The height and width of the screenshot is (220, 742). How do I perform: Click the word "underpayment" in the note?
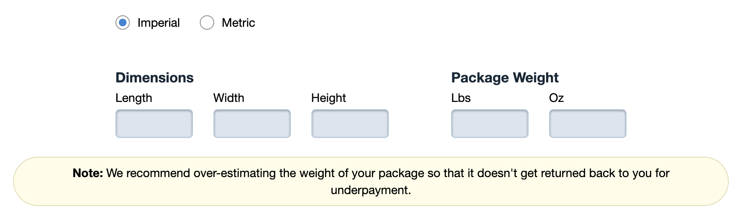370,190
